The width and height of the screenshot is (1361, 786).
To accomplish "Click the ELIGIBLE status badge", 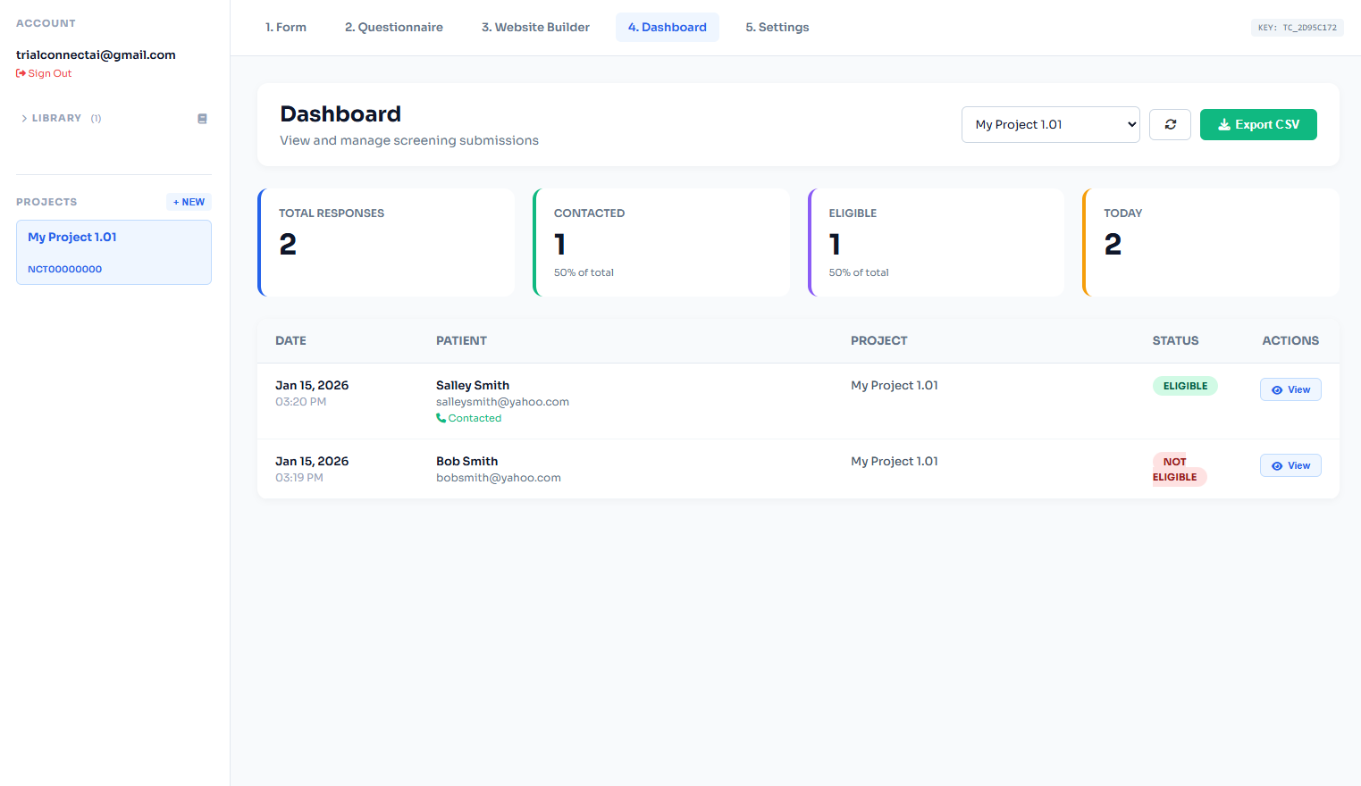I will pyautogui.click(x=1185, y=386).
